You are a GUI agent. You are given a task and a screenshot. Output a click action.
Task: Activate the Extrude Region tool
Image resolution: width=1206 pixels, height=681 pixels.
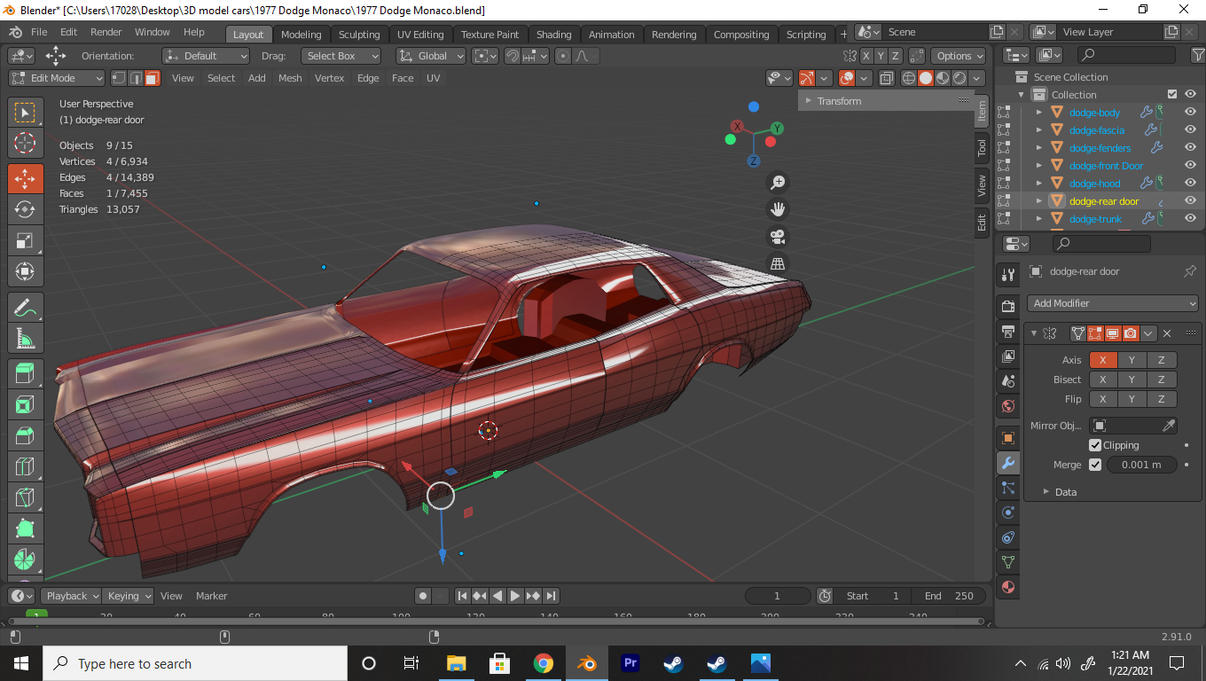[x=25, y=405]
